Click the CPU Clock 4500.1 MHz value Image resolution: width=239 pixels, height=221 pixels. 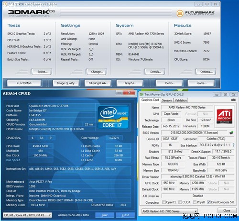[x=41, y=146]
